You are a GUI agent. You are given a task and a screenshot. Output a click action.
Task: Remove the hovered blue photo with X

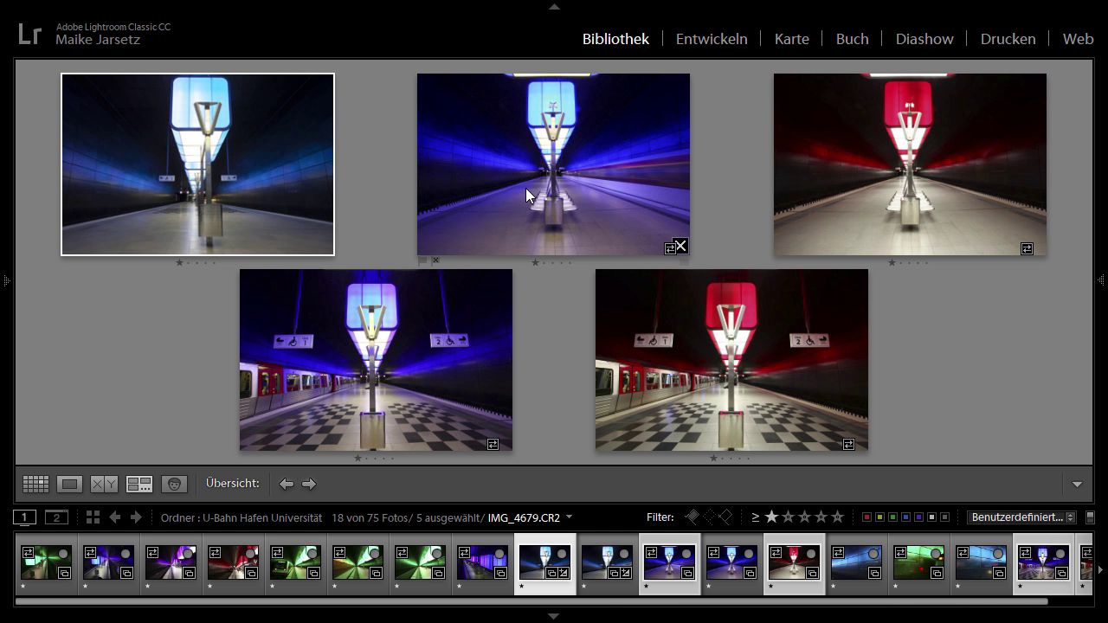tap(680, 247)
